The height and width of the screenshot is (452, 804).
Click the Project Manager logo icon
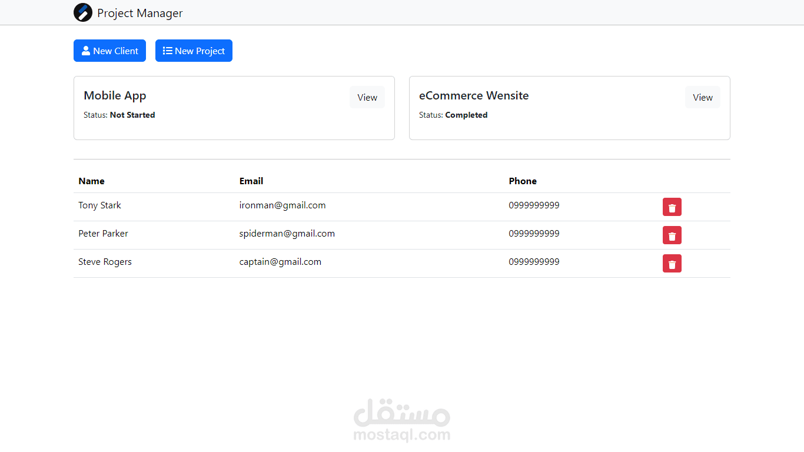[x=83, y=12]
